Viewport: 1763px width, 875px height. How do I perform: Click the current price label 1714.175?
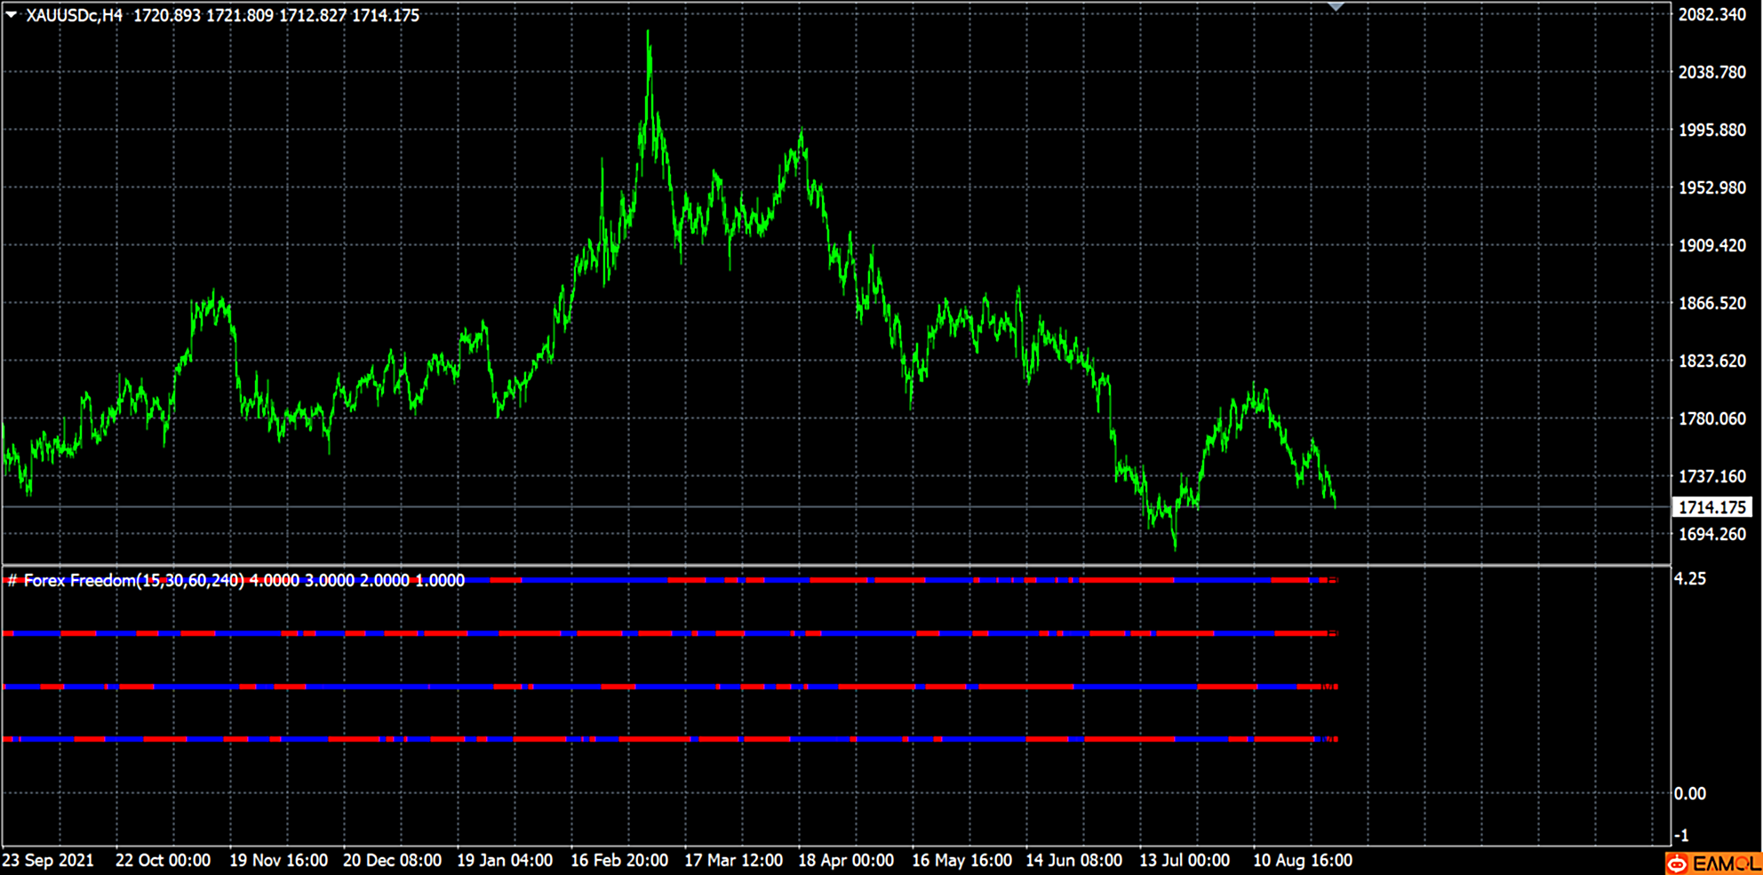coord(1712,507)
